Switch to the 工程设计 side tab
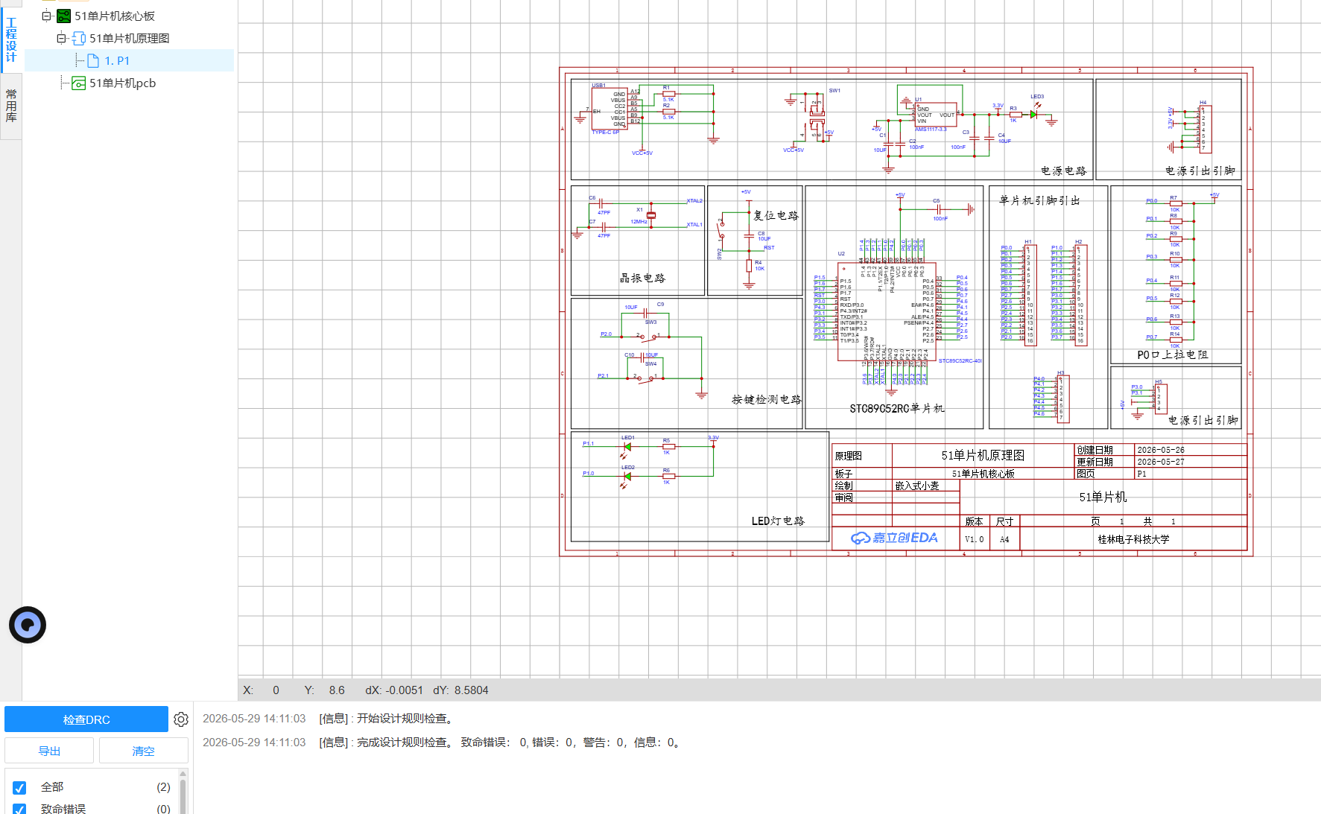Image resolution: width=1321 pixels, height=814 pixels. click(11, 39)
